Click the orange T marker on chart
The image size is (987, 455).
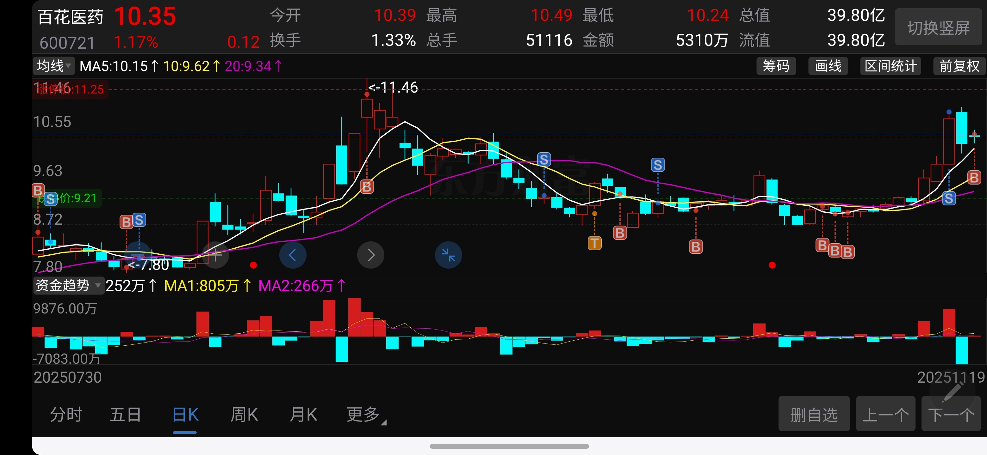(x=594, y=243)
